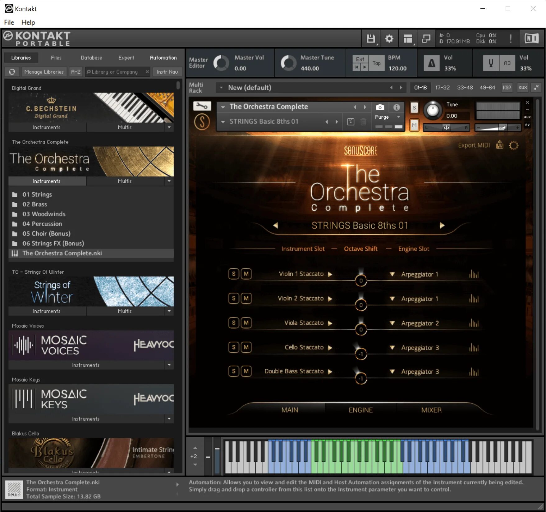Toggle Ext sync button
This screenshot has height=512, width=546.
(x=360, y=59)
